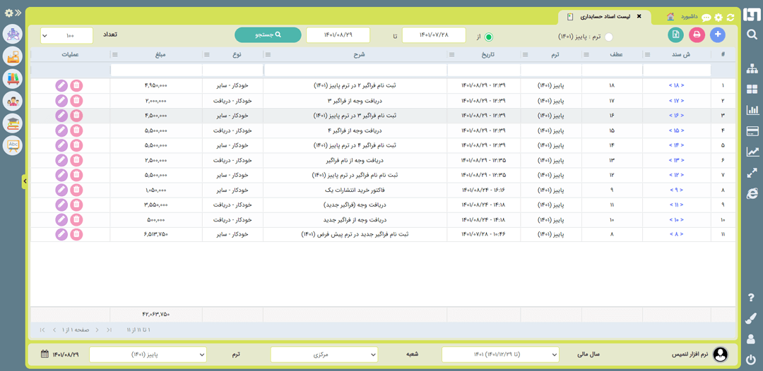The width and height of the screenshot is (763, 371).
Task: Open column menu for 'ترم' header
Action: pos(525,54)
